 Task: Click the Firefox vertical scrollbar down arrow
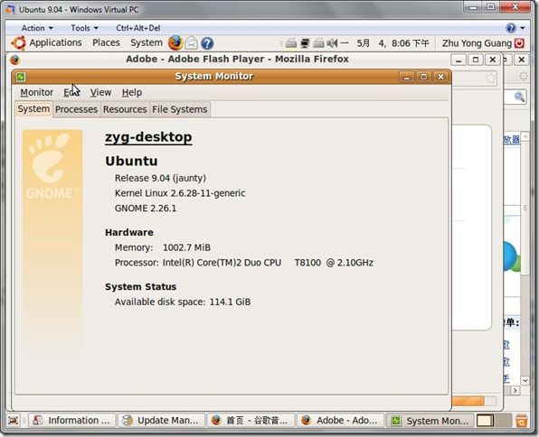click(525, 380)
